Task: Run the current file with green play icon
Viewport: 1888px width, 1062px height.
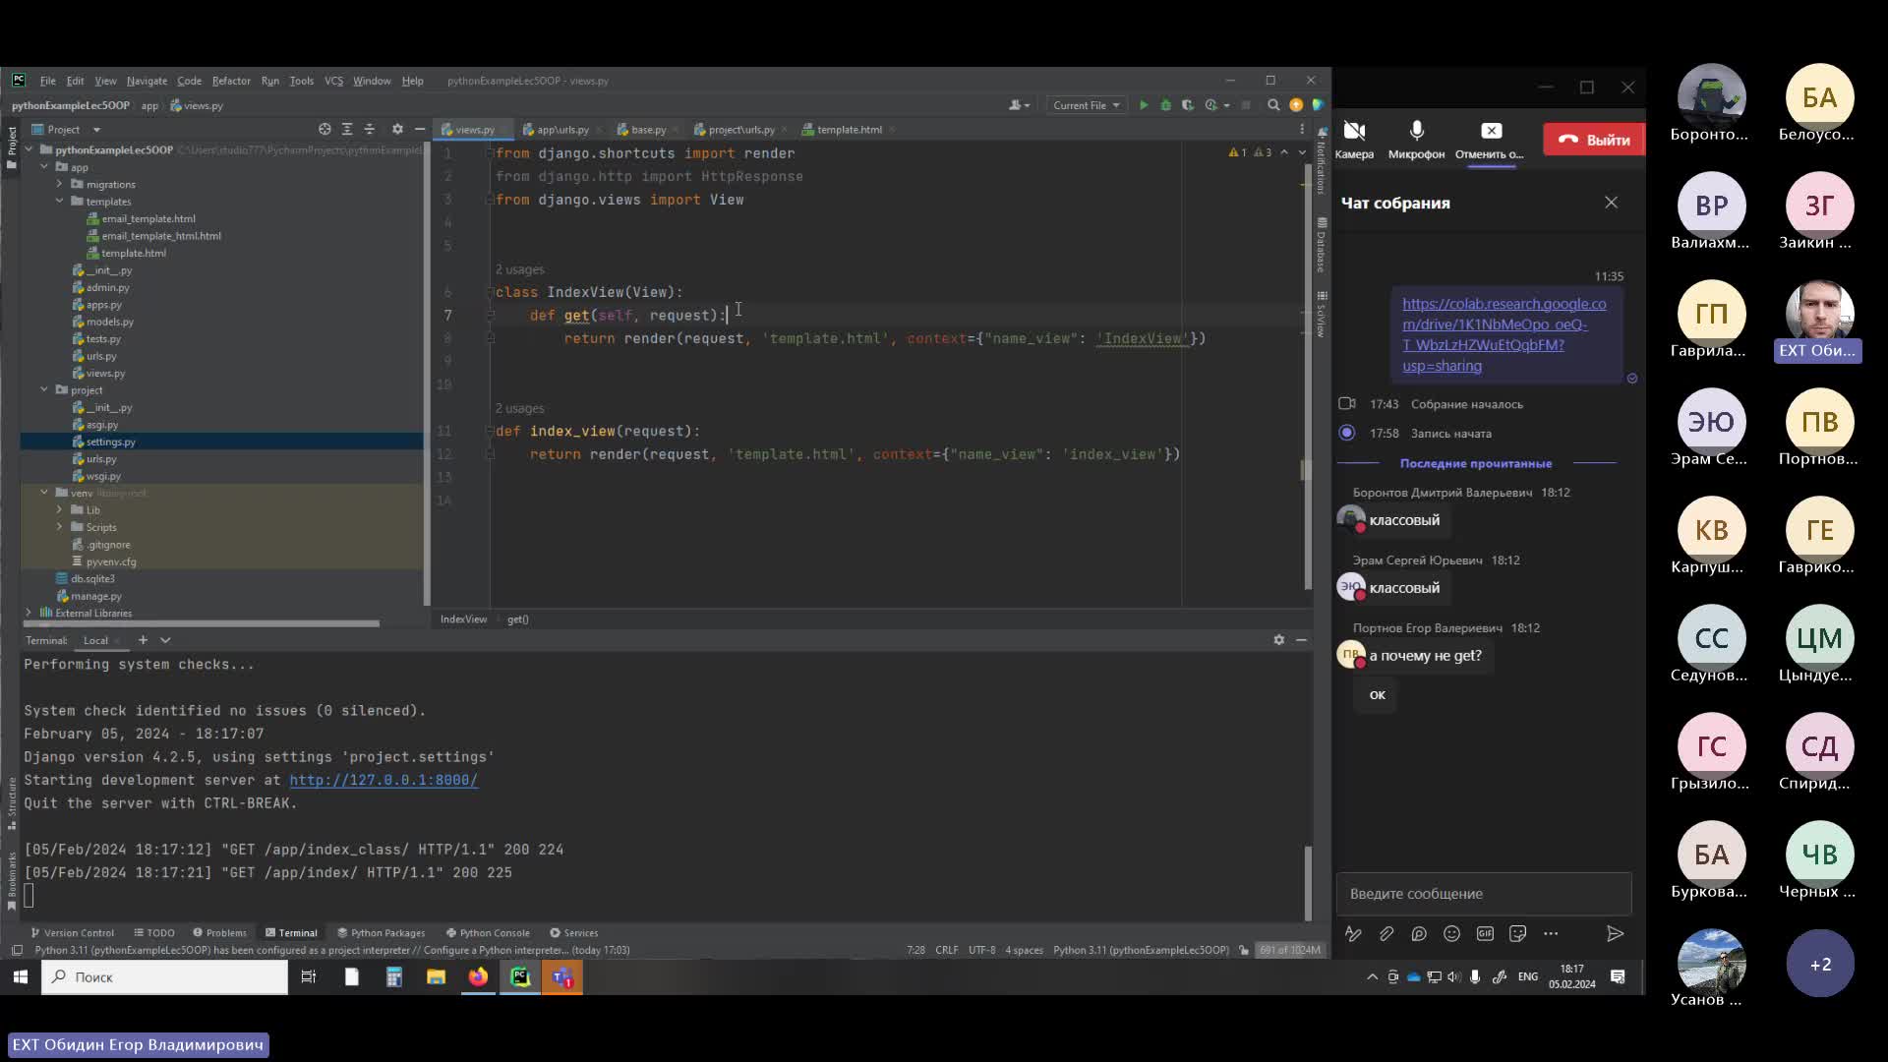Action: coord(1144,105)
